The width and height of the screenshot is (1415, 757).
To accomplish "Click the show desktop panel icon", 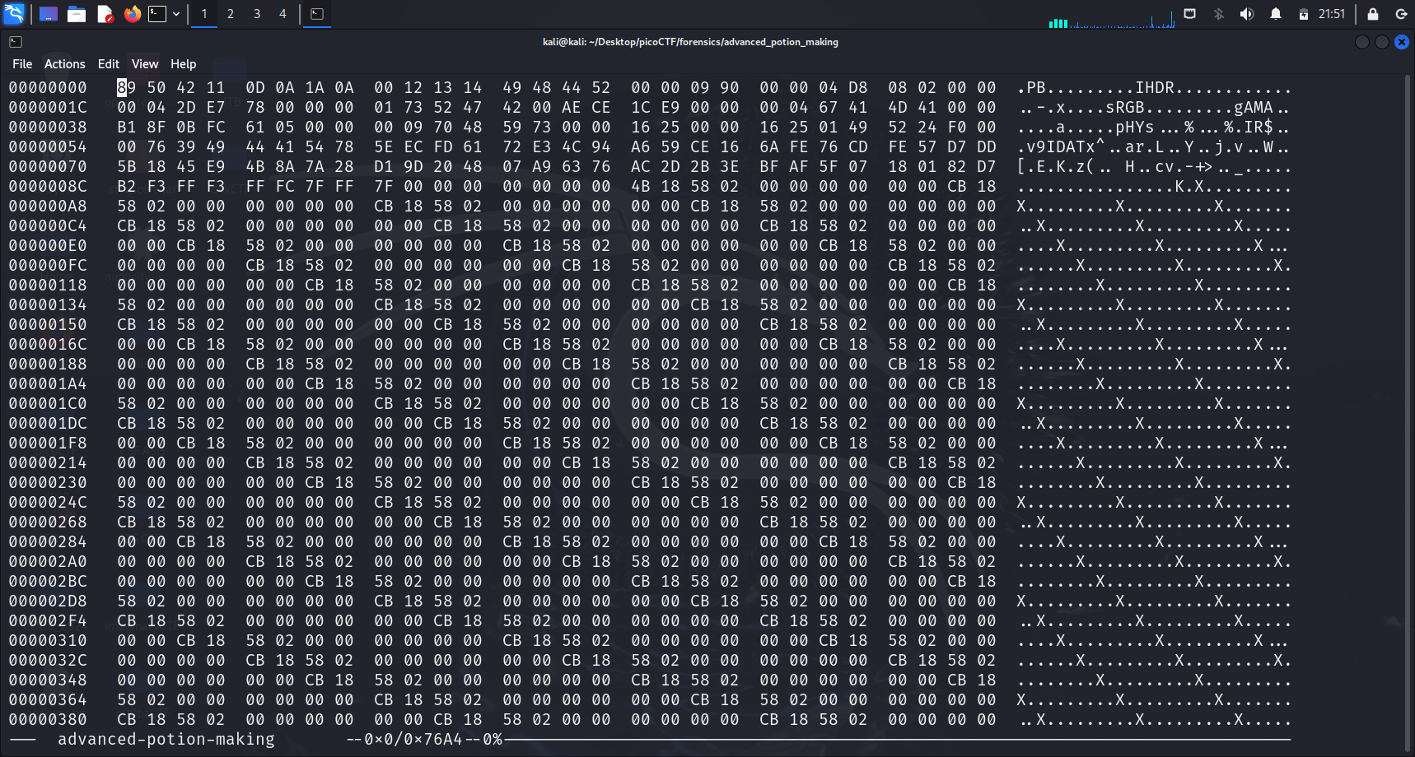I will point(49,14).
